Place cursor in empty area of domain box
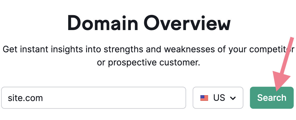Image resolution: width=296 pixels, height=120 pixels. [114, 98]
